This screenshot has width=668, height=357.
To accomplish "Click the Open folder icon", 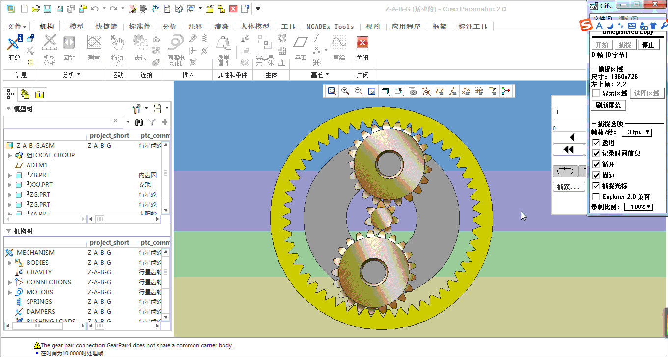I will [x=35, y=9].
